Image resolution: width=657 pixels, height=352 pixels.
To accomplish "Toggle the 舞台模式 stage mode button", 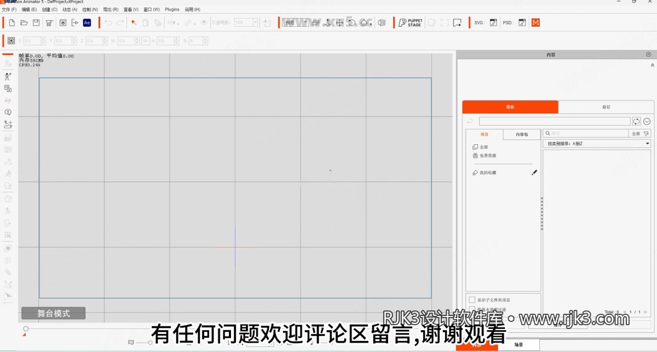I will (54, 314).
